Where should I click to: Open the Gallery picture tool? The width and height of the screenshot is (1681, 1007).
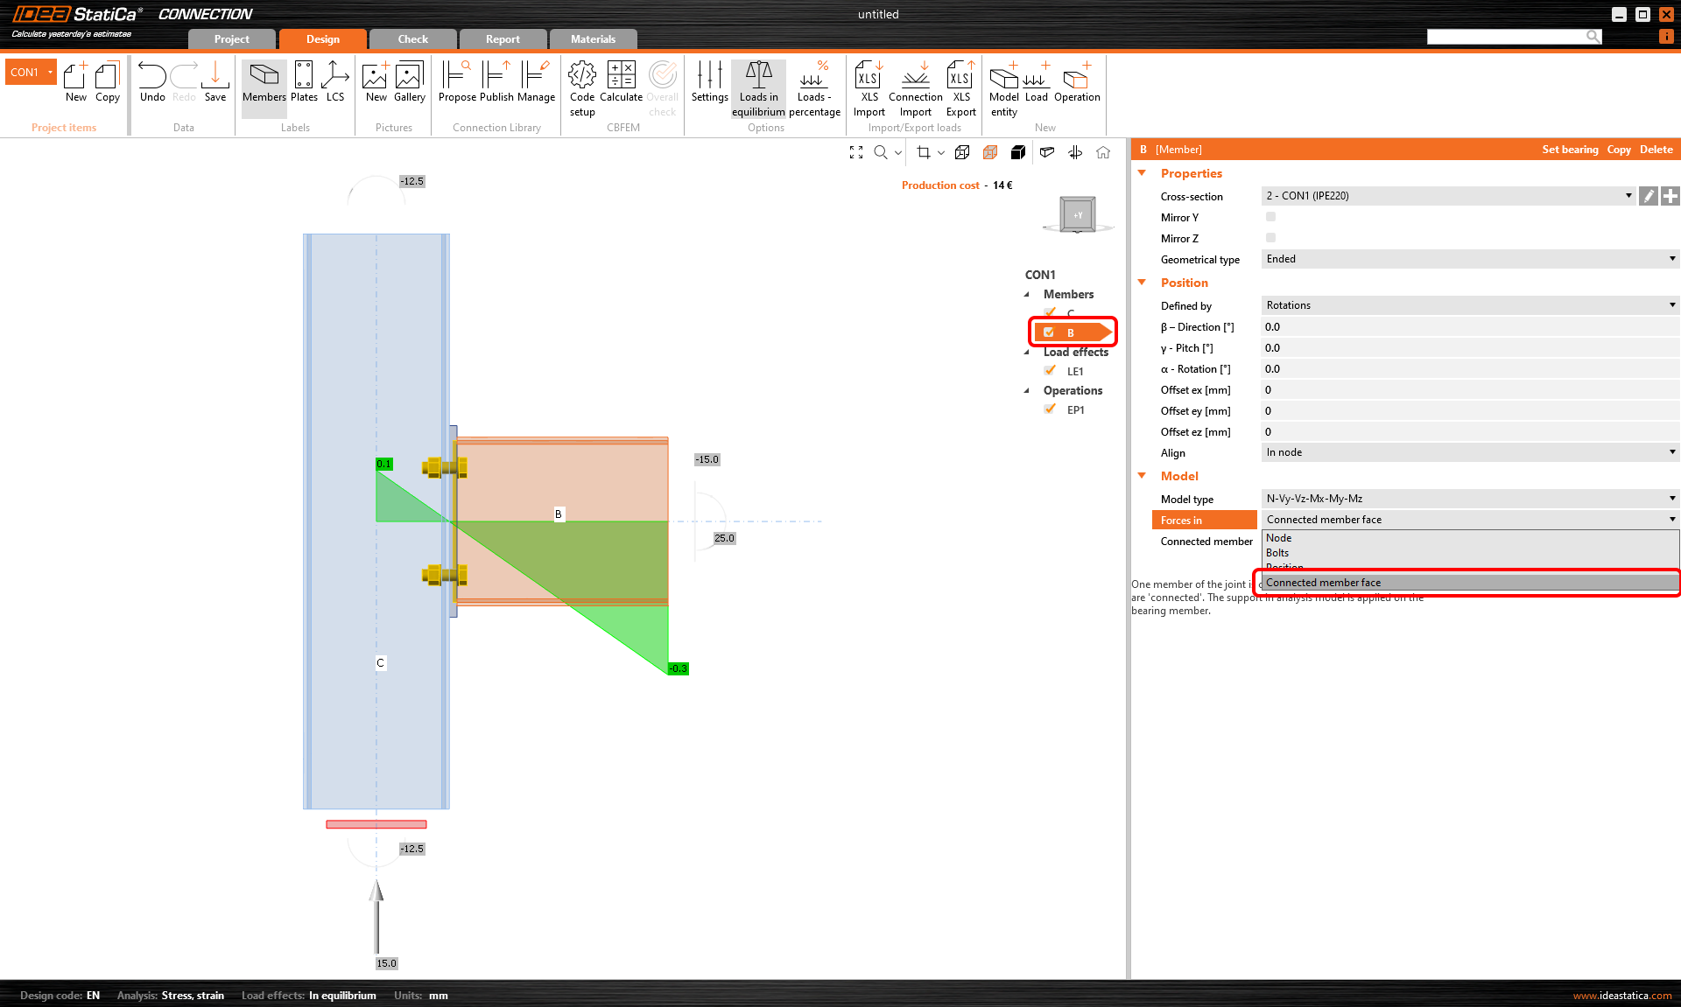click(409, 80)
